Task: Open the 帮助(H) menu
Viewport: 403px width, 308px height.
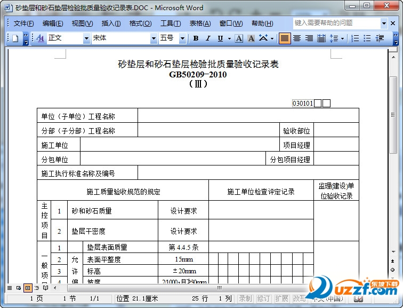Action: (x=262, y=23)
